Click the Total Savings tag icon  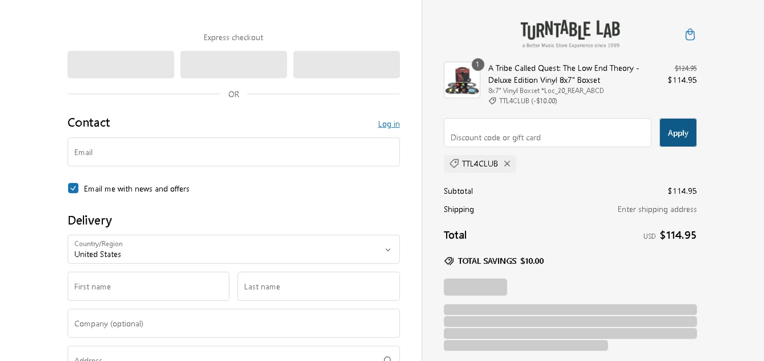[449, 261]
